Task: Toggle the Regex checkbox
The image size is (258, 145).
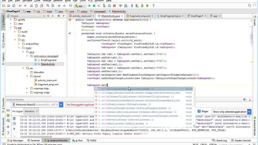Action: pos(199,111)
